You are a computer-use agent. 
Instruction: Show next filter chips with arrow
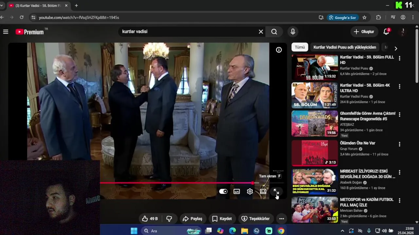click(x=396, y=48)
